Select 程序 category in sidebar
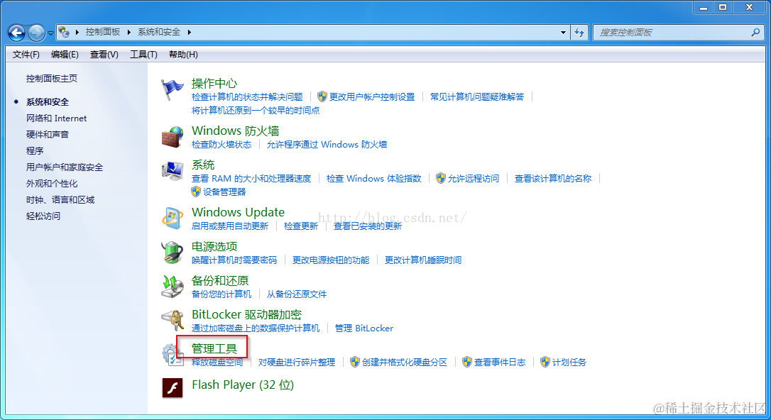This screenshot has width=771, height=420. click(35, 151)
